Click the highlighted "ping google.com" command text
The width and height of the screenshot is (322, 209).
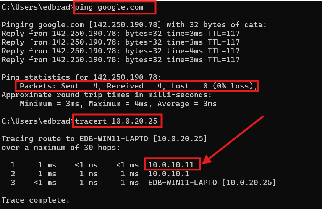115,7
